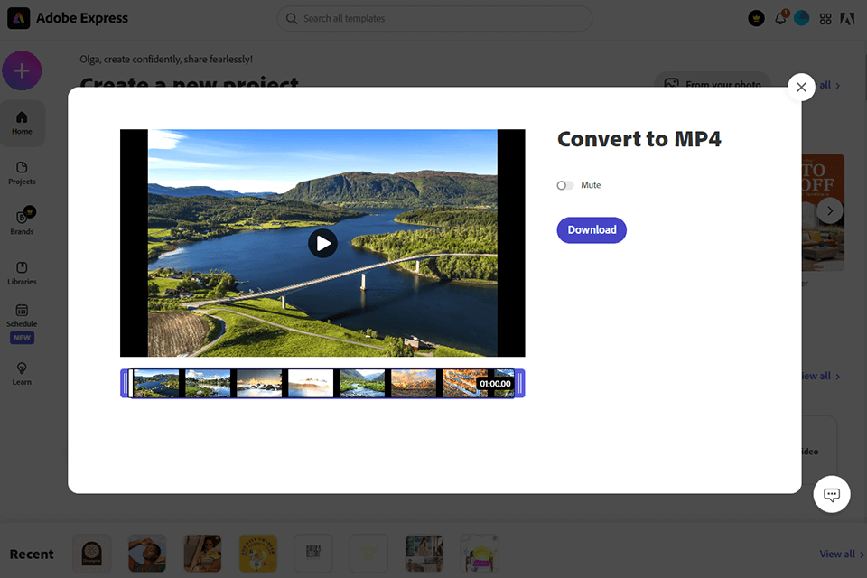Click the purple plus create button
The height and width of the screenshot is (578, 867).
(x=22, y=70)
